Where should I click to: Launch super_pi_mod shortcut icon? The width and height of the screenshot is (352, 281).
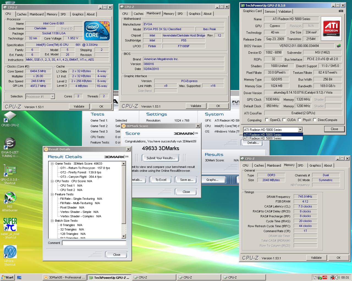[x=10, y=228]
